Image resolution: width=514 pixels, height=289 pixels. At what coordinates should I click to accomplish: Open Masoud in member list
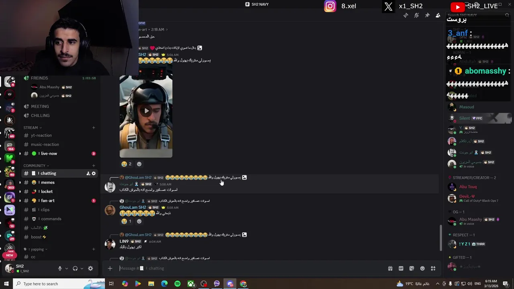[479, 107]
